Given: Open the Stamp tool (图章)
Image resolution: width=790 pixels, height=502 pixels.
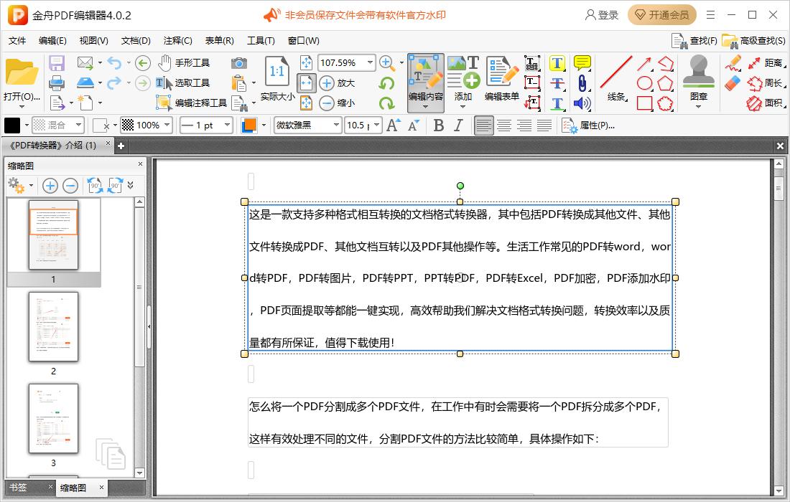Looking at the screenshot, I should [697, 79].
